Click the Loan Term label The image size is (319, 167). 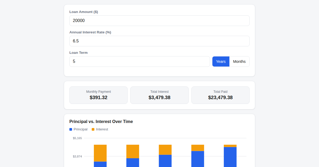tap(78, 53)
